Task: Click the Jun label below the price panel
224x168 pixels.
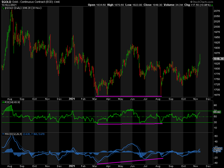Action: pos(132,99)
